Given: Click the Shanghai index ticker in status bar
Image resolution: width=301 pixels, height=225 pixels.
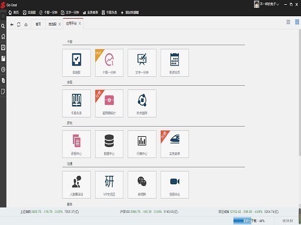Looking at the screenshot, I should point(49,212).
